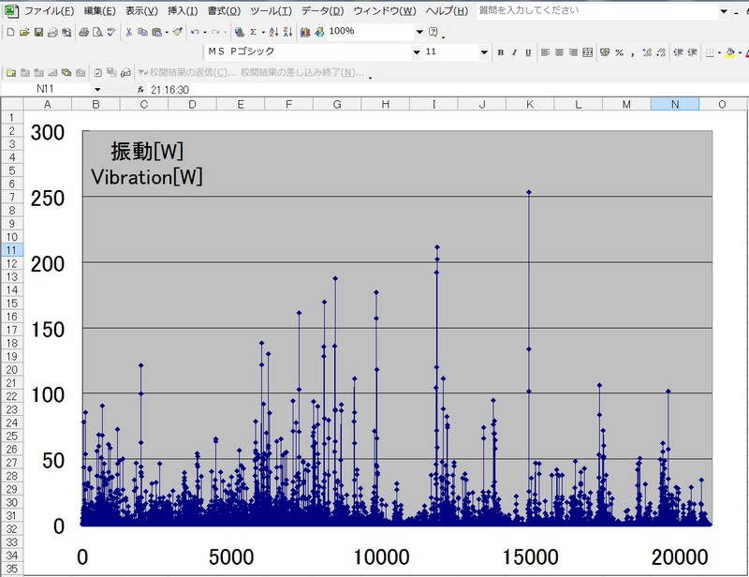Insert hyperlink using globe icon

point(240,32)
